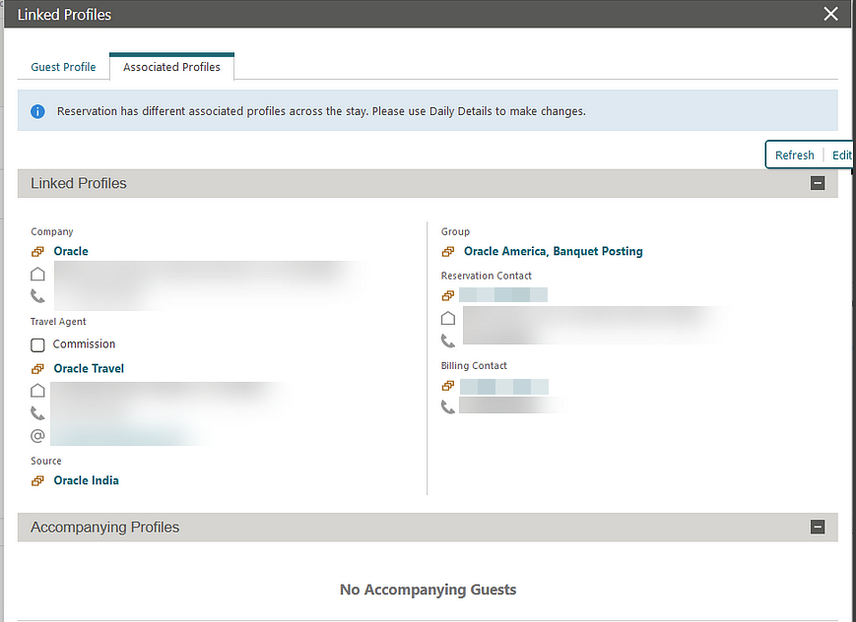Click the info icon in the blue message banner
The width and height of the screenshot is (856, 622).
[37, 110]
